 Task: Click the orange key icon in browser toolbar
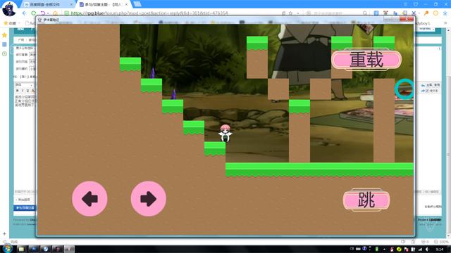click(x=426, y=13)
